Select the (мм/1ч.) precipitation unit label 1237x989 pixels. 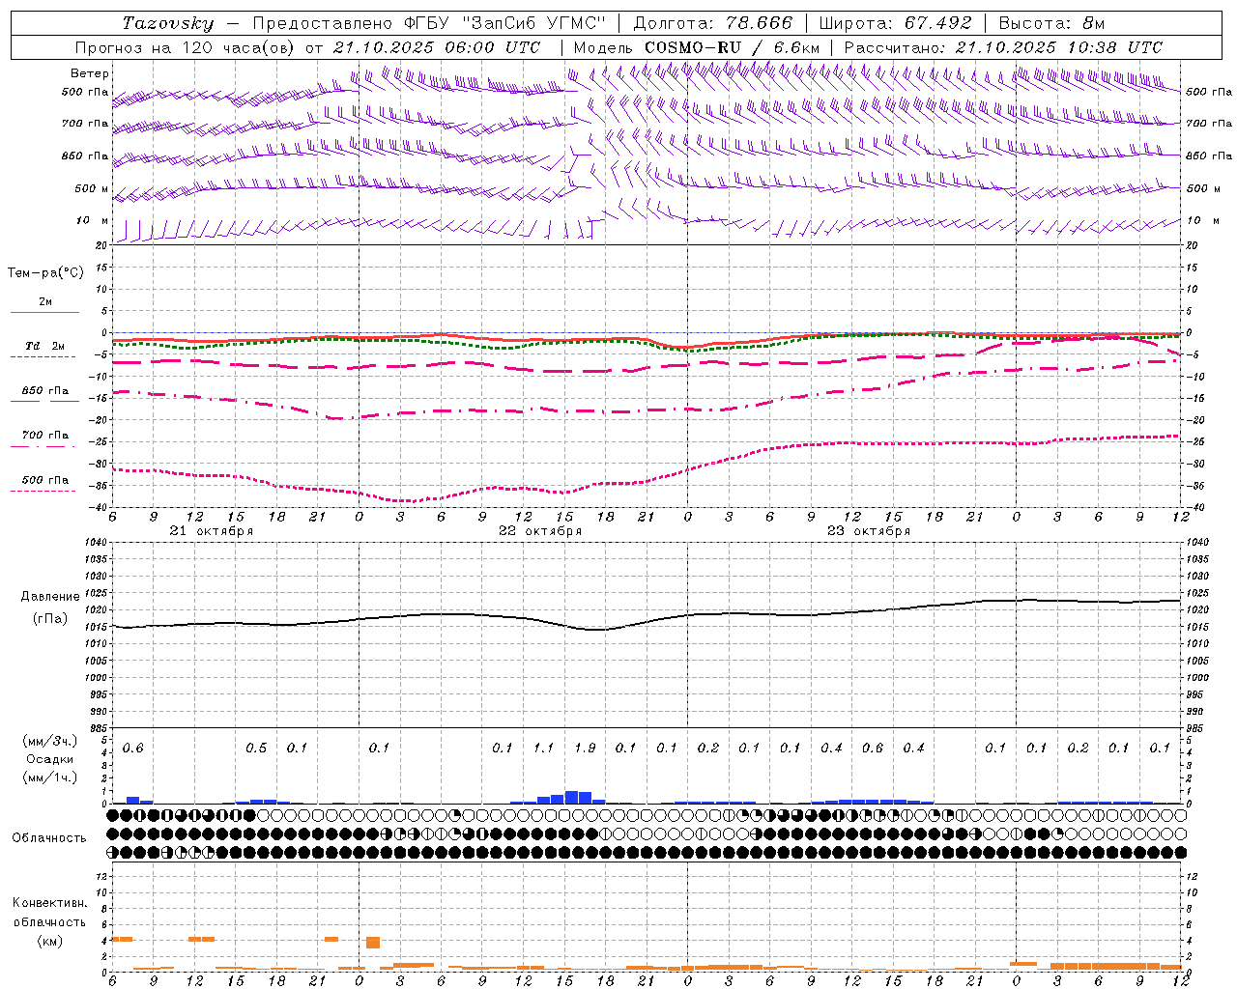[50, 777]
